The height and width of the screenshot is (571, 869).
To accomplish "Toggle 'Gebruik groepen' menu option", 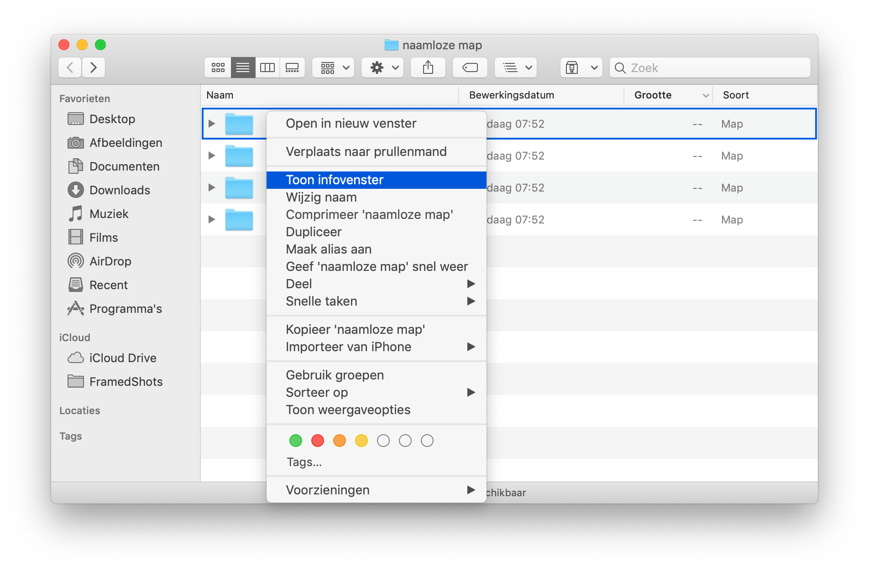I will click(x=377, y=375).
